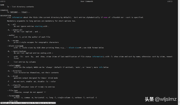Select the '-F, --classify' option line

[x=14, y=85]
